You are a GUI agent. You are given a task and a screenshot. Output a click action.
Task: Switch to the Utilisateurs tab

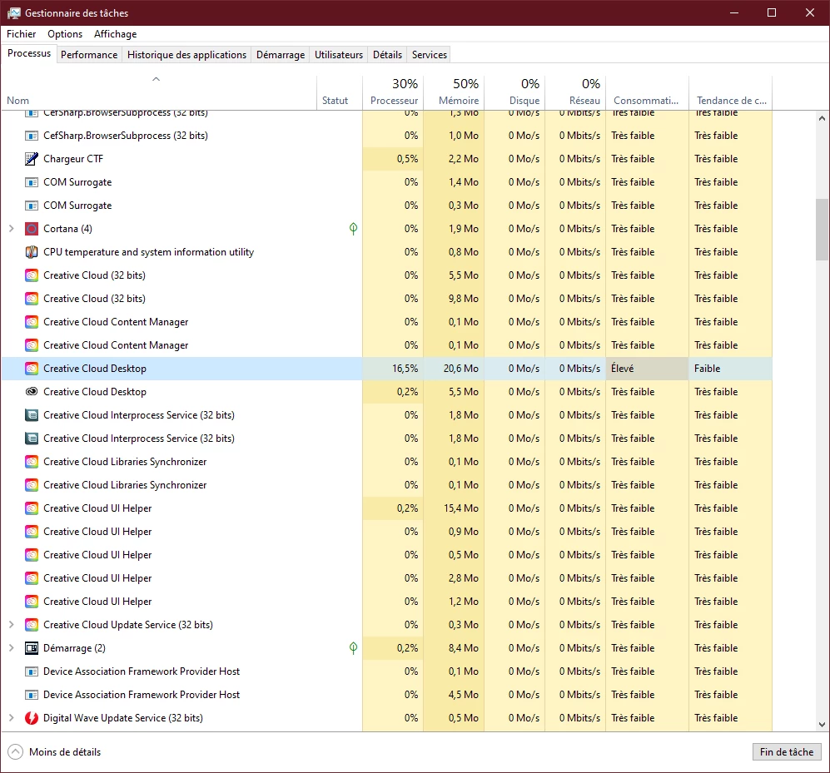pyautogui.click(x=339, y=54)
